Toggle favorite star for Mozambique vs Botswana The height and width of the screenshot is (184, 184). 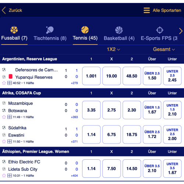4,117
